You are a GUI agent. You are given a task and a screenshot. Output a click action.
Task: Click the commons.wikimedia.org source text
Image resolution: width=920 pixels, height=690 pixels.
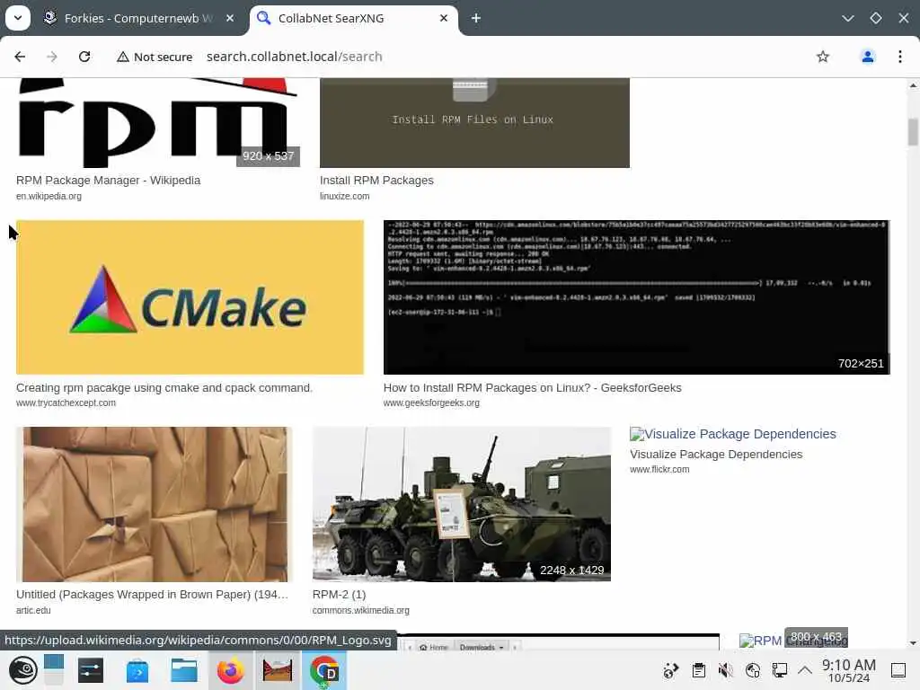pos(361,610)
